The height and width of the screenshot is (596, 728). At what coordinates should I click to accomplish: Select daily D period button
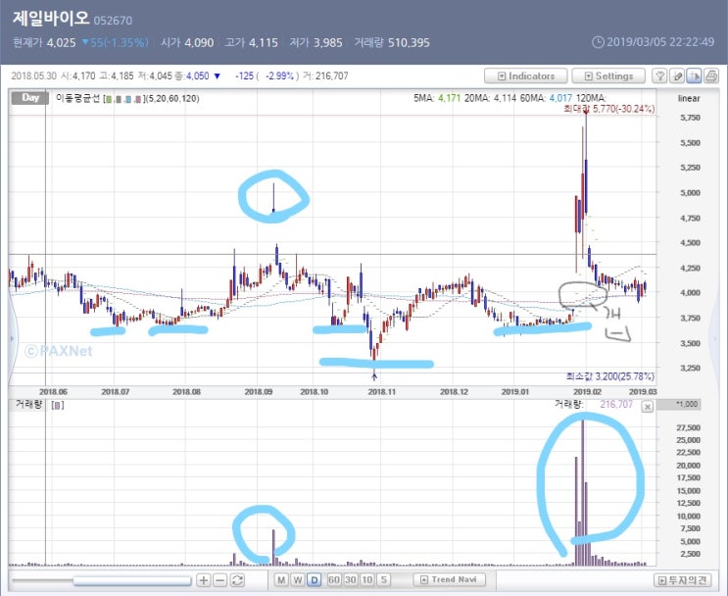pos(315,579)
